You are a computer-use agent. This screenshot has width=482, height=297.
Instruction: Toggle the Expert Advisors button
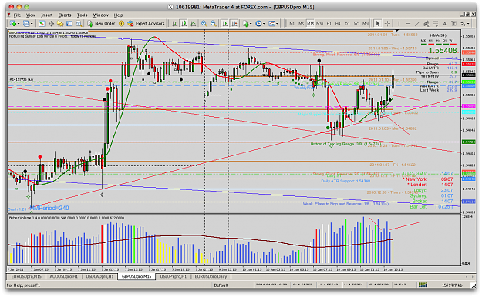147,23
